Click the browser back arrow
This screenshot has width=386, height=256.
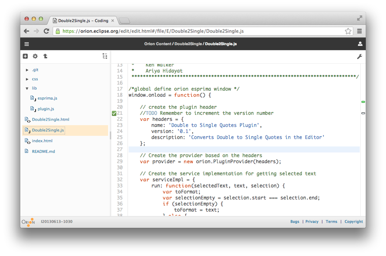pos(27,31)
